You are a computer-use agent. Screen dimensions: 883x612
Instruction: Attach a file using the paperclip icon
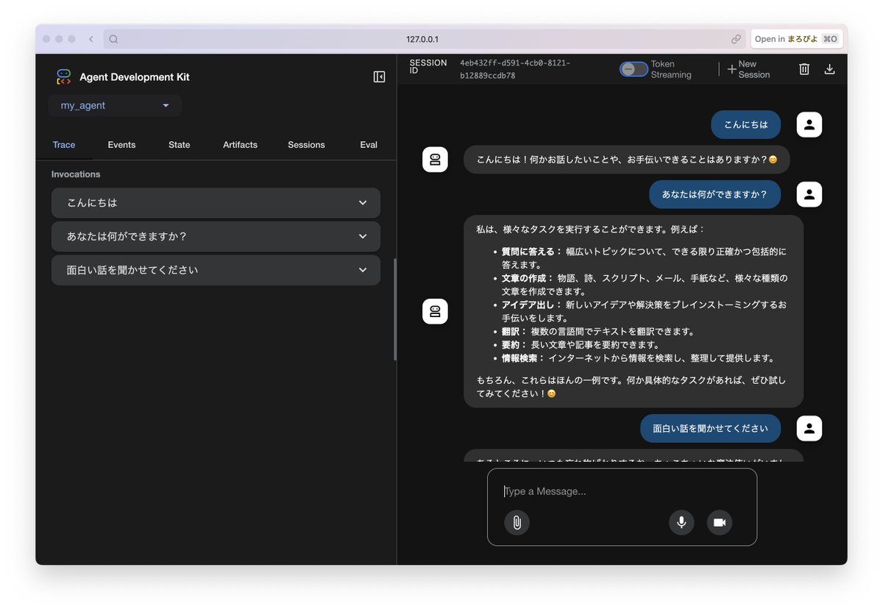(x=517, y=522)
